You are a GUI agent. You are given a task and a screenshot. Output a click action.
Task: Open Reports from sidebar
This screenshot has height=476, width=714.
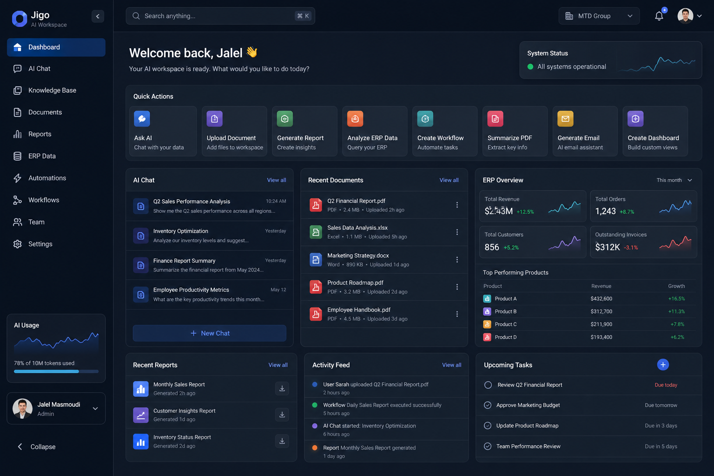pyautogui.click(x=56, y=134)
